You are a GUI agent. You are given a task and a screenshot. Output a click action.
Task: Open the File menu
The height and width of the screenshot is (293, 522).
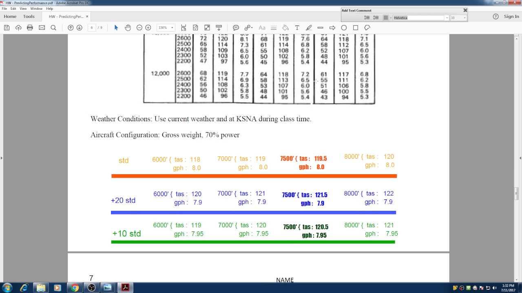tap(4, 9)
